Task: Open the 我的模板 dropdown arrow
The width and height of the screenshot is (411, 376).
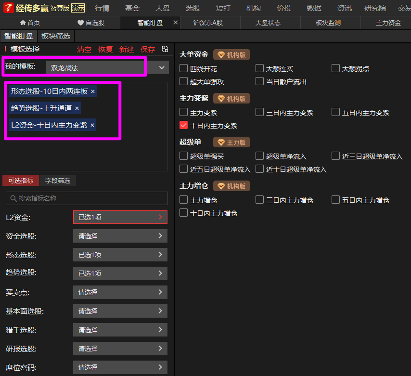Action: pyautogui.click(x=162, y=68)
